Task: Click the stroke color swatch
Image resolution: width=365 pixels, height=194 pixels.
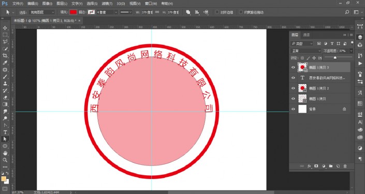Action: pyautogui.click(x=92, y=12)
